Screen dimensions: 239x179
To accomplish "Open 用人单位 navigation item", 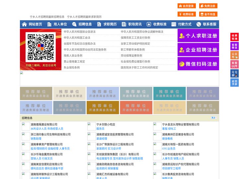I will click(x=60, y=24).
